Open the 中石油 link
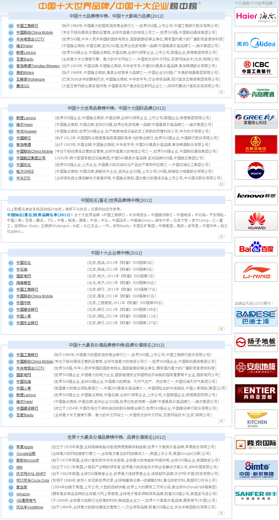279x520 pixels. 22,269
